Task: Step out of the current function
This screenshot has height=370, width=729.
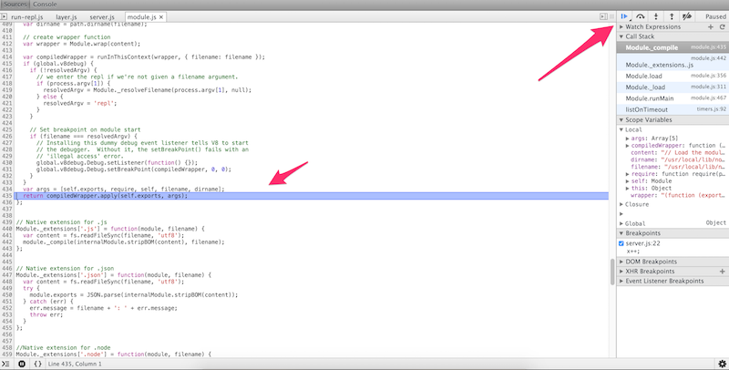Action: click(672, 16)
